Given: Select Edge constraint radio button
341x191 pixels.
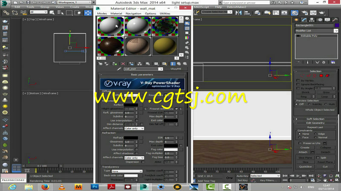Looking at the screenshot, I should pos(315,134).
